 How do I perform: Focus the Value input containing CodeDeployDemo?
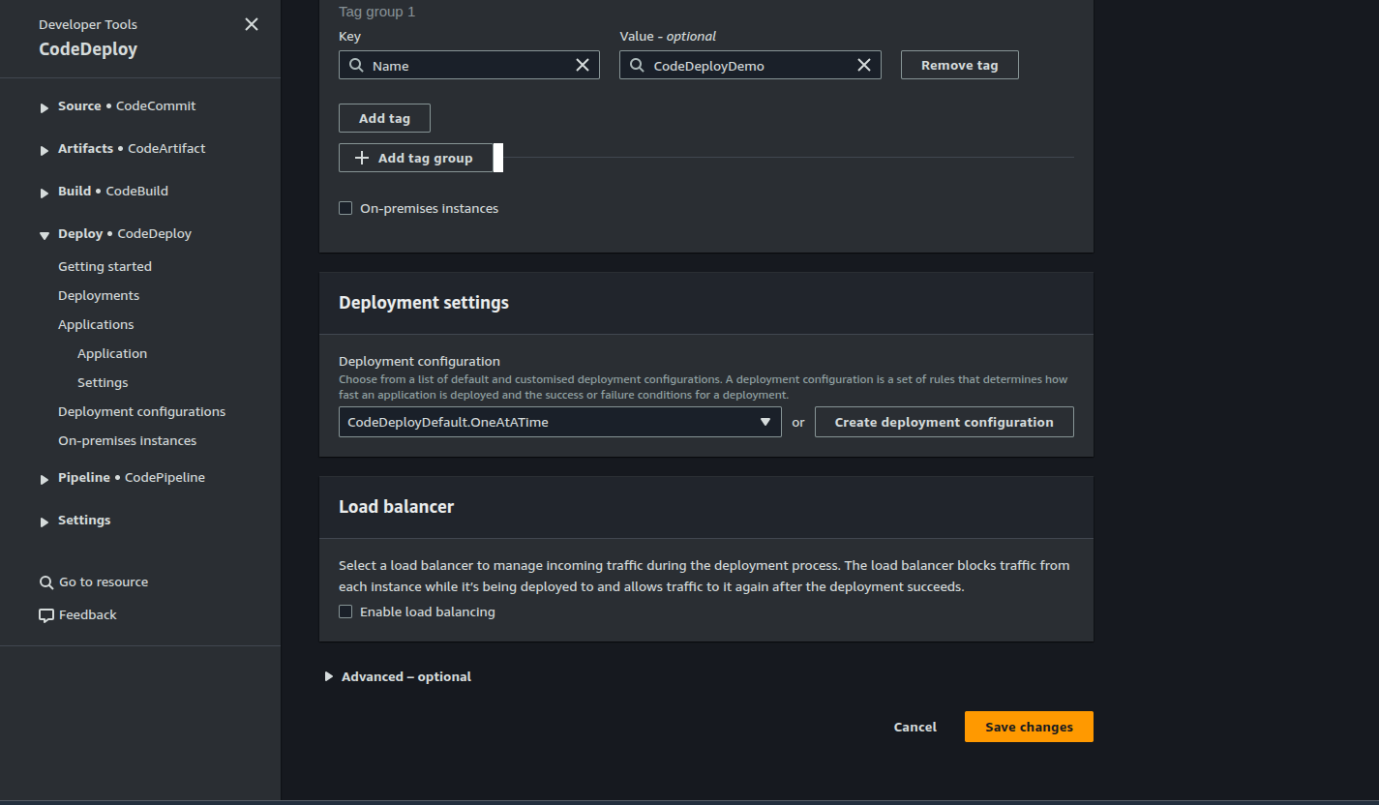[750, 65]
